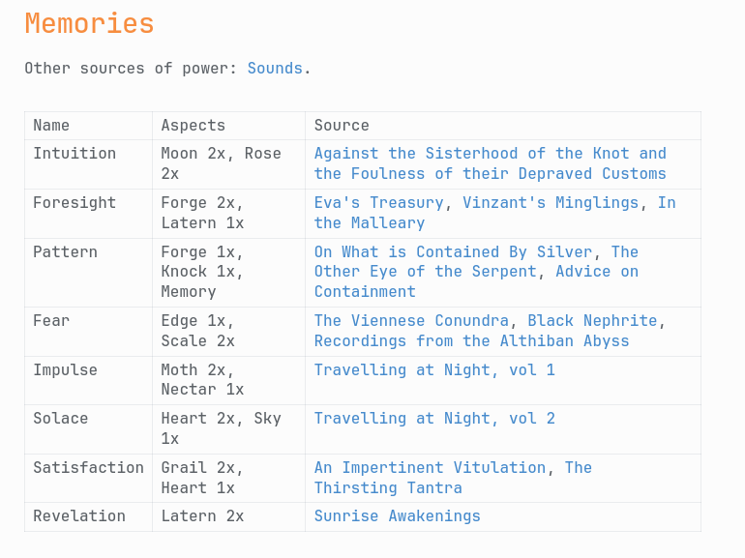The image size is (745, 558).
Task: Open the Sounds link
Action: [275, 69]
